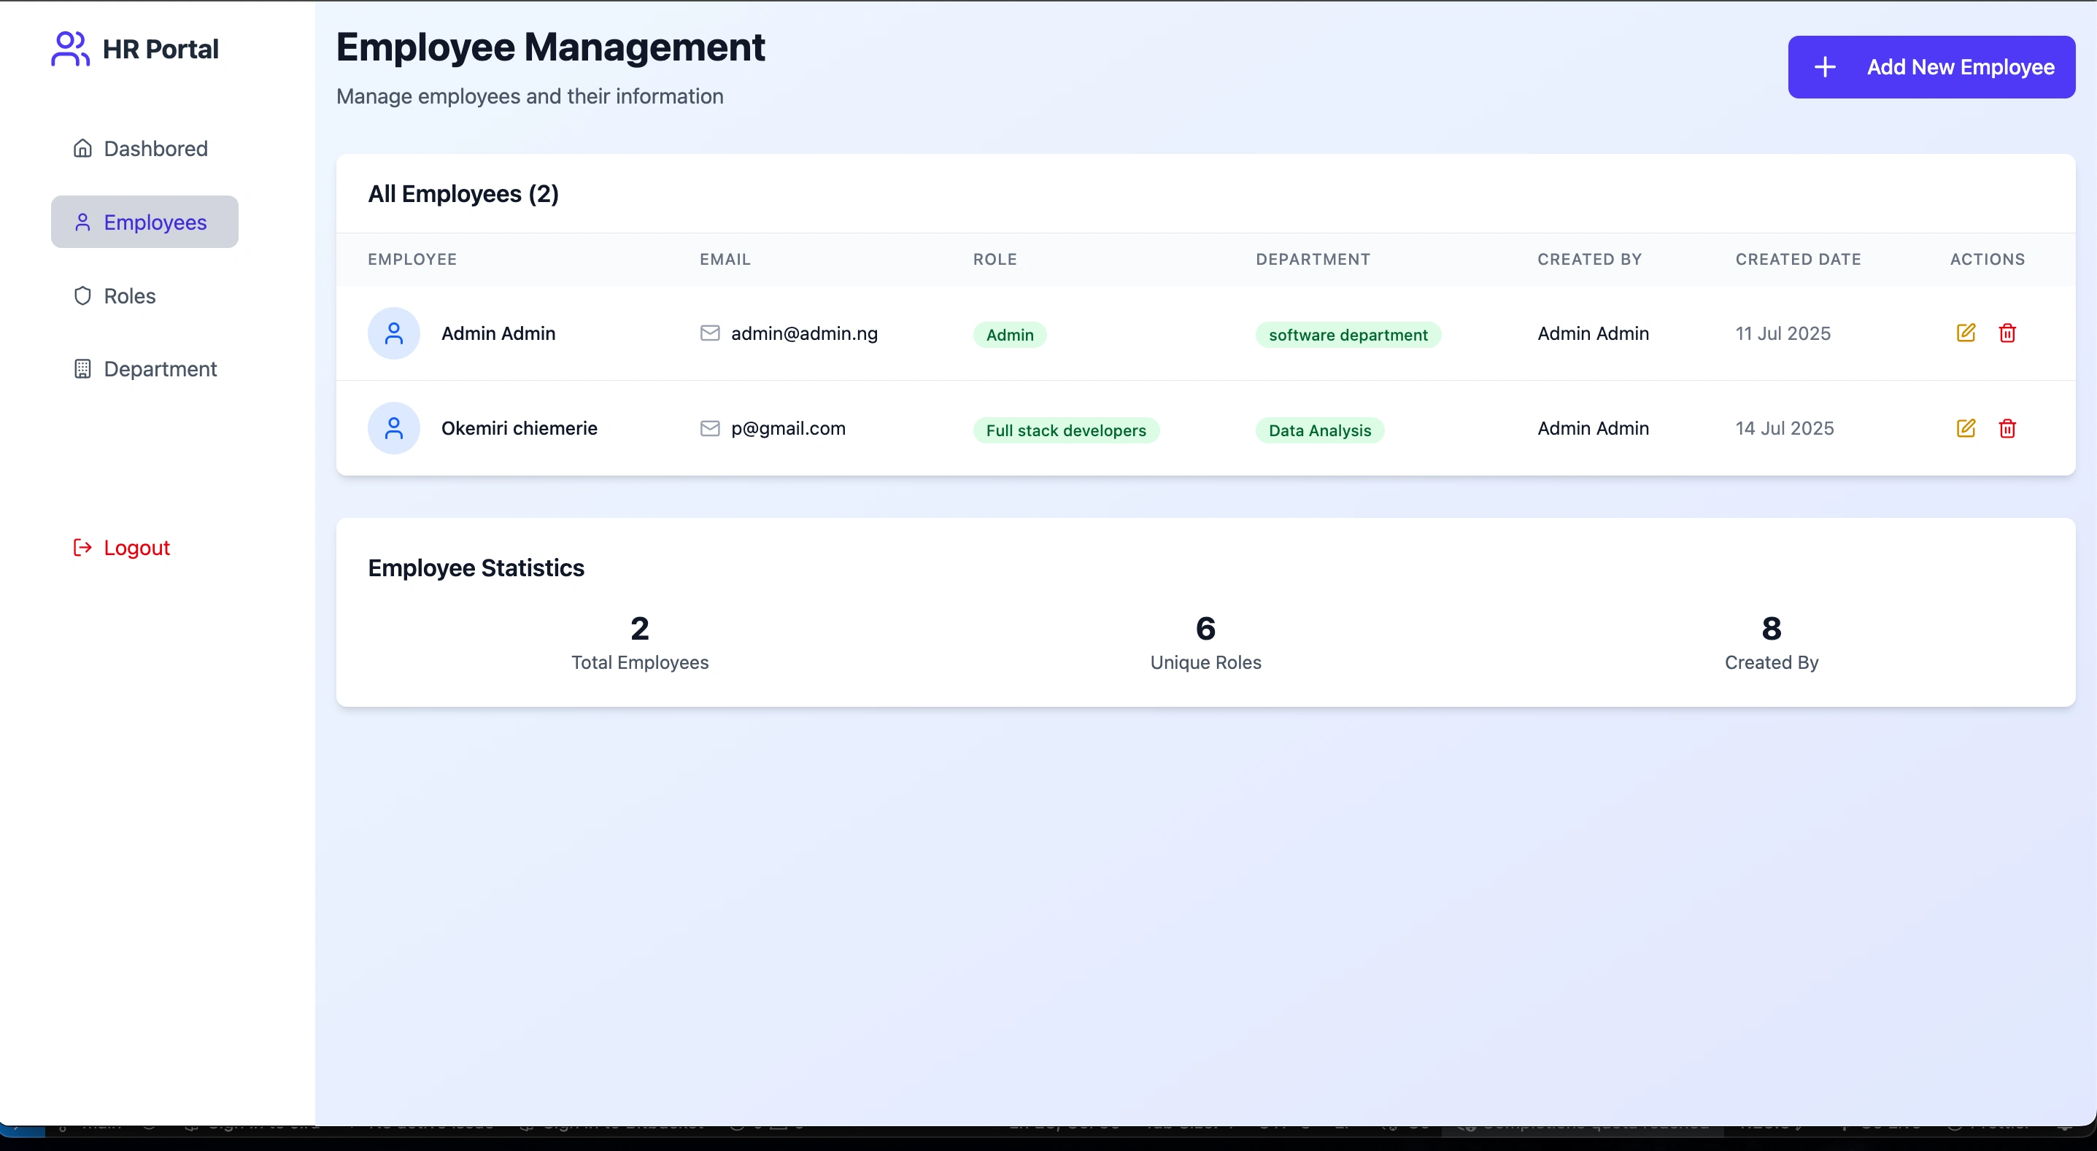The width and height of the screenshot is (2097, 1151).
Task: Open the Department section from sidebar
Action: 160,369
